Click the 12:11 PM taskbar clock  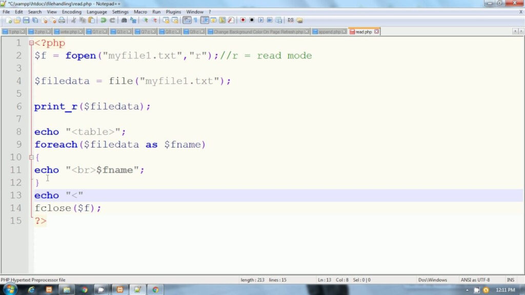(506, 290)
